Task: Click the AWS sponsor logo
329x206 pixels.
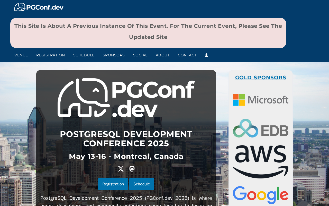Action: point(261,162)
